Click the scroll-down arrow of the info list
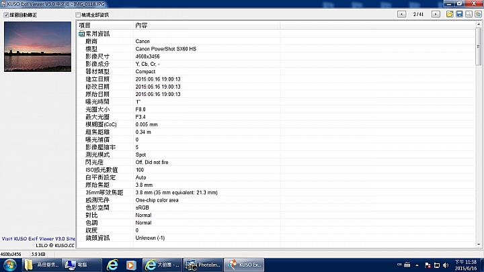The width and height of the screenshot is (484, 272). (479, 244)
